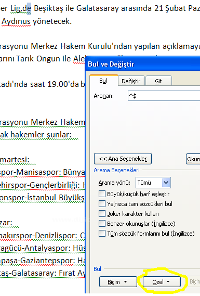
Task: Click the document text 'Tarık Ongun'
Action: [38, 59]
